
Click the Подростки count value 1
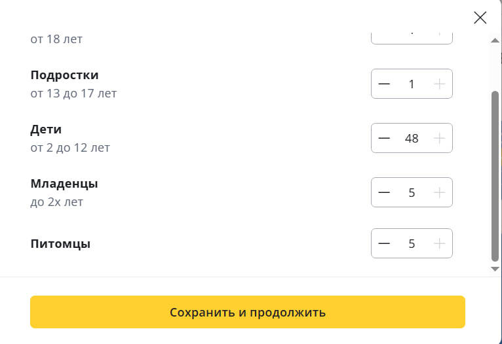(x=412, y=84)
